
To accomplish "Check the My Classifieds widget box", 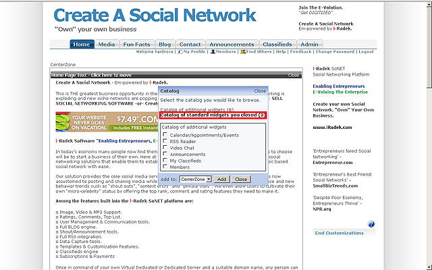I will [x=166, y=161].
